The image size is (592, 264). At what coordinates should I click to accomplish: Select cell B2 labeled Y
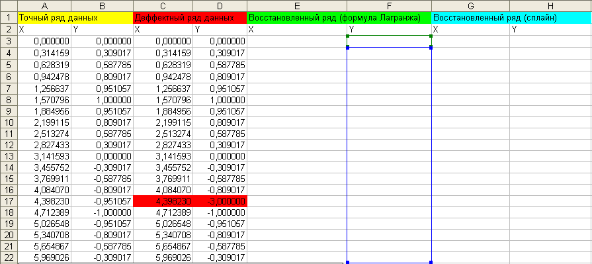pos(103,30)
